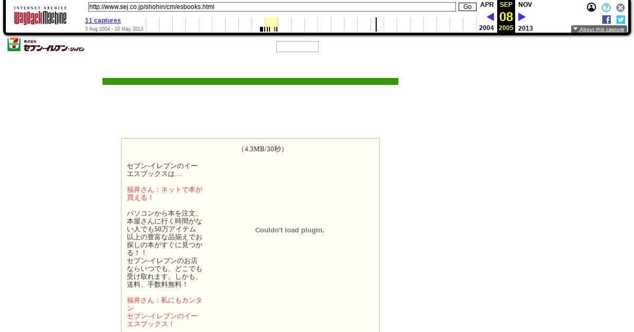Go to next capture arrow
This screenshot has height=332, width=634.
click(522, 17)
